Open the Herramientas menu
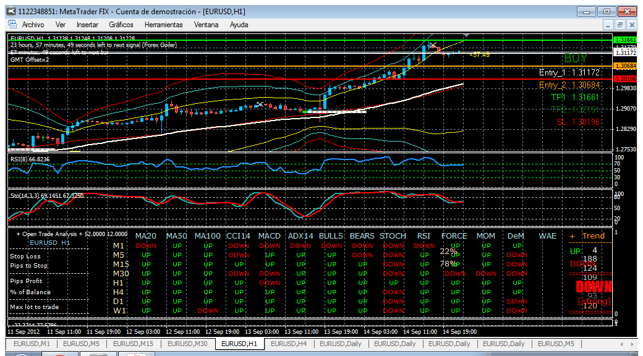The height and width of the screenshot is (356, 643). click(x=164, y=25)
